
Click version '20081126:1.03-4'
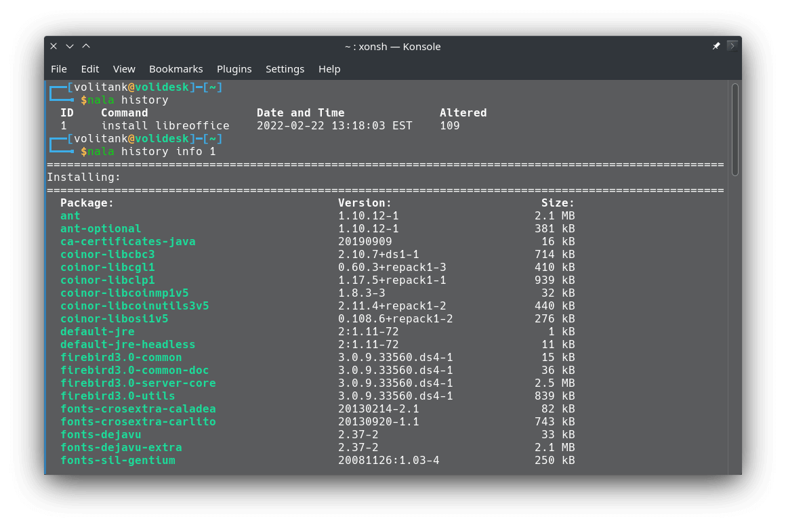coord(388,461)
